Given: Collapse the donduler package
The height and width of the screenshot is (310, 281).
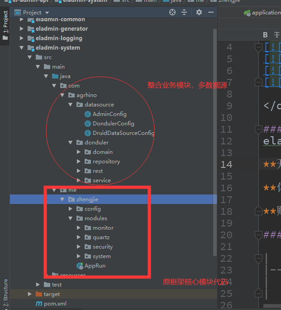Looking at the screenshot, I should click(71, 143).
